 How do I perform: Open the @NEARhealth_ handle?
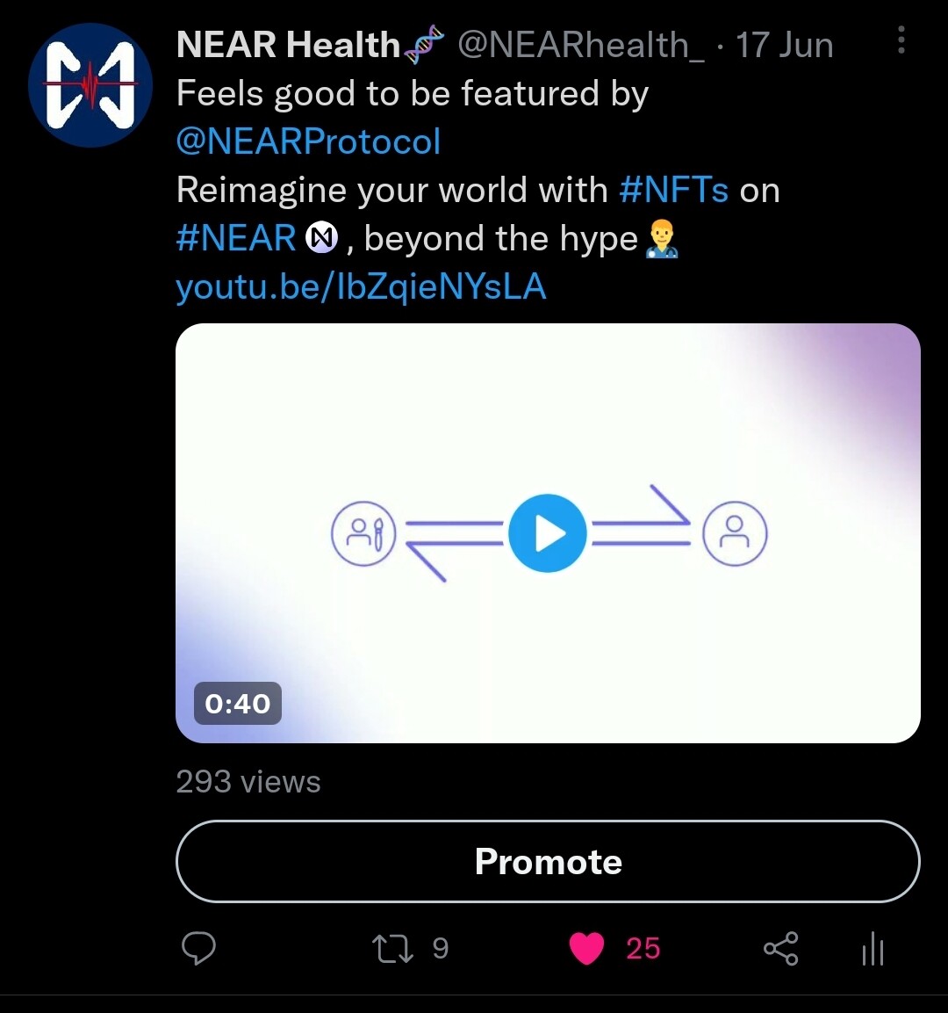tap(581, 45)
